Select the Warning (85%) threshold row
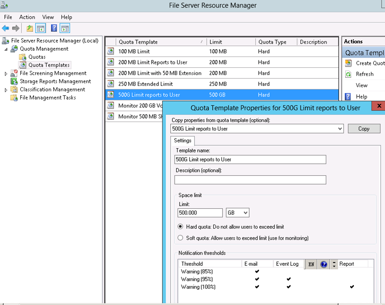This screenshot has height=305, width=385. click(276, 272)
